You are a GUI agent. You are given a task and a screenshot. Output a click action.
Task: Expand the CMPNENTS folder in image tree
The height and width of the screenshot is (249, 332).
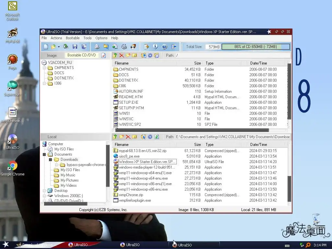click(44, 68)
